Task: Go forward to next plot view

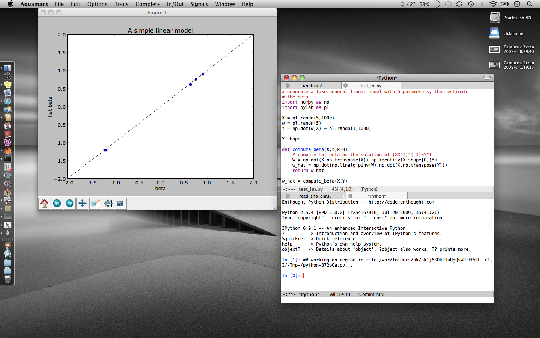Action: click(70, 204)
